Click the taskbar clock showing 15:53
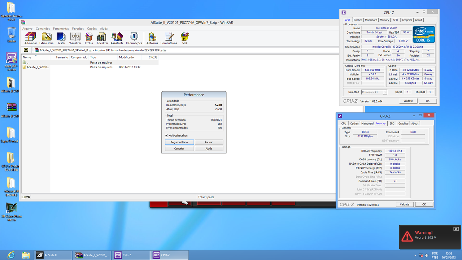462x260 pixels. 449,255
